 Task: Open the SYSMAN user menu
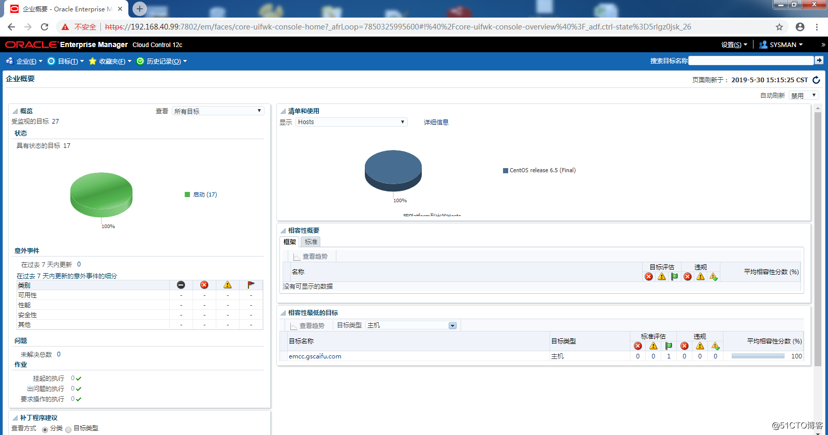[781, 45]
